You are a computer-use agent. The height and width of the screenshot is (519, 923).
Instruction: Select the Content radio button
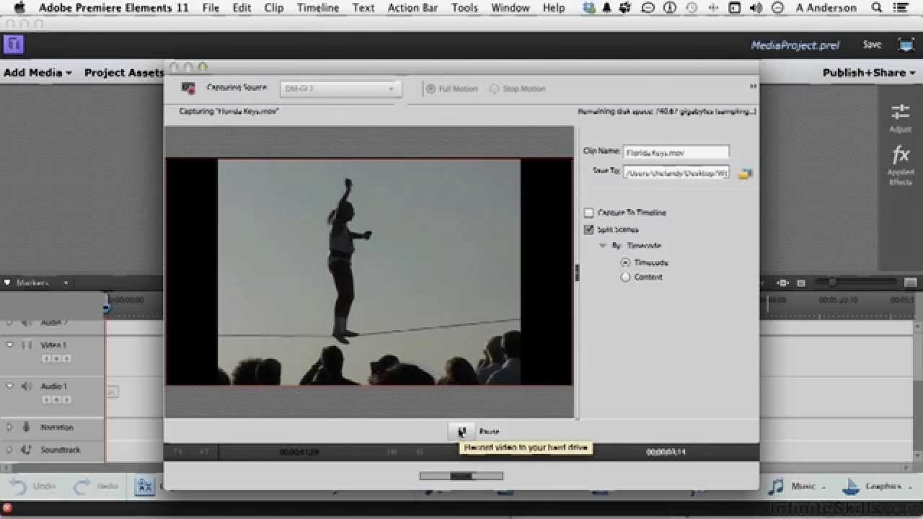coord(625,277)
